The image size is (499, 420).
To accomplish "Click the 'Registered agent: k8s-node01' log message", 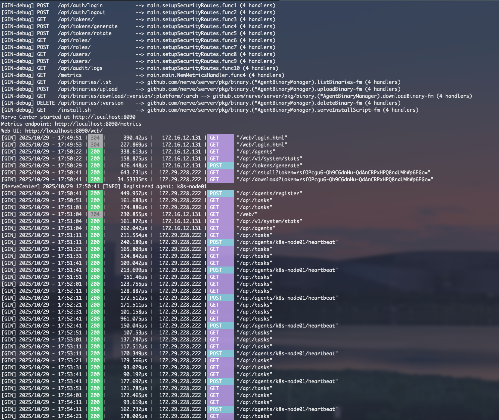I will point(165,186).
